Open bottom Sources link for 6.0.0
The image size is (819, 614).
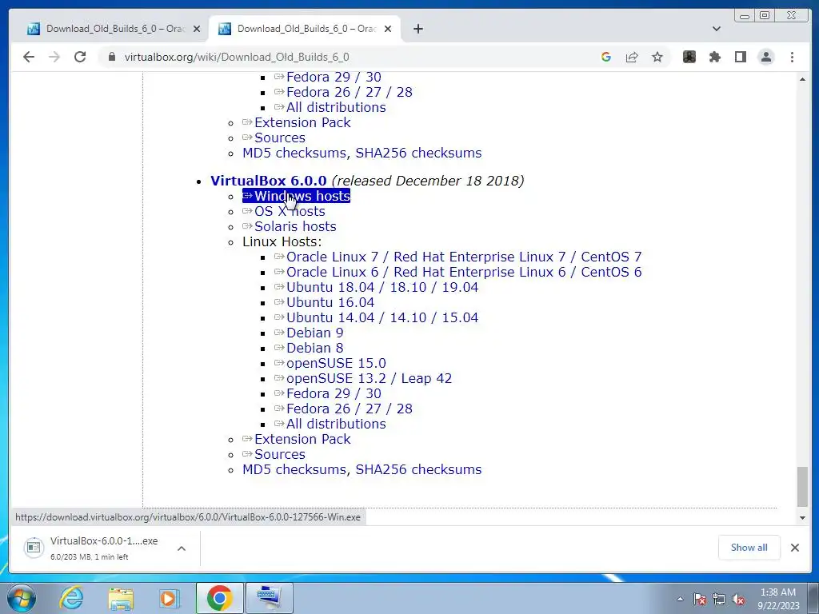point(274,454)
